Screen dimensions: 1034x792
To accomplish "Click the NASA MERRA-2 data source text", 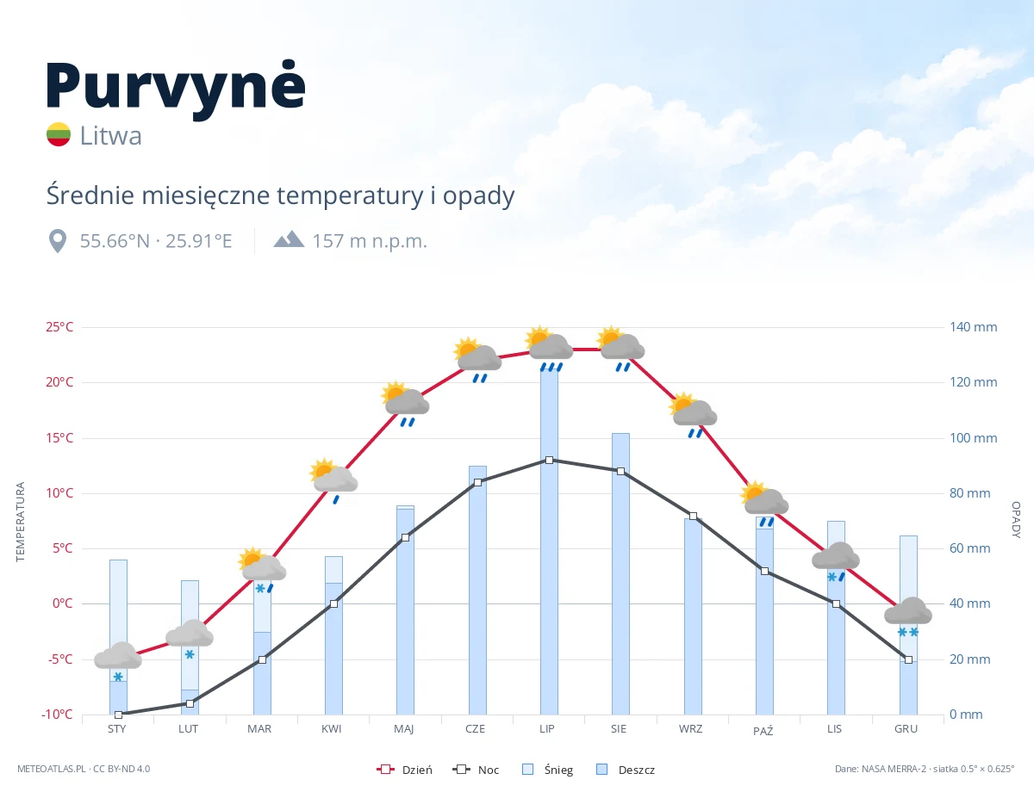I will click(x=925, y=769).
